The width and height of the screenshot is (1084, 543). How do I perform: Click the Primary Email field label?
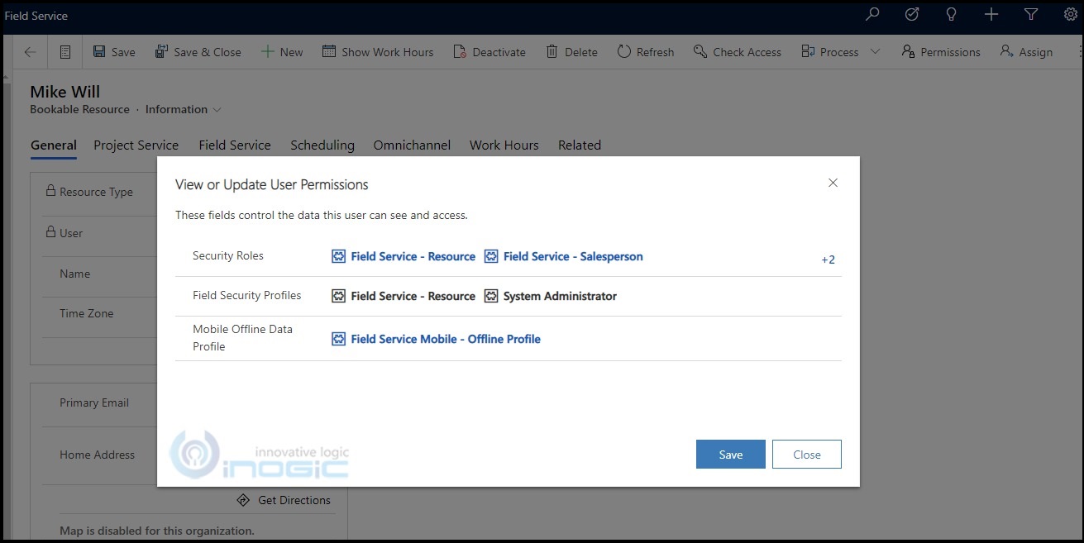point(94,402)
